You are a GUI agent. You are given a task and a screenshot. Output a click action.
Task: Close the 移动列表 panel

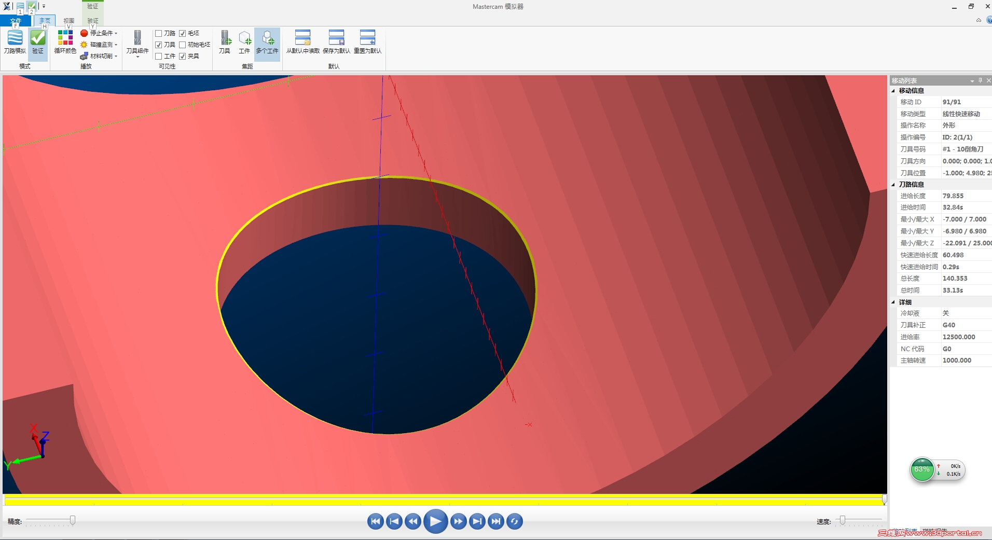(988, 80)
